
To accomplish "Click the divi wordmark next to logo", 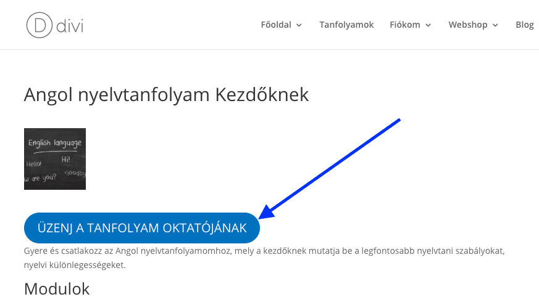I will coord(69,26).
